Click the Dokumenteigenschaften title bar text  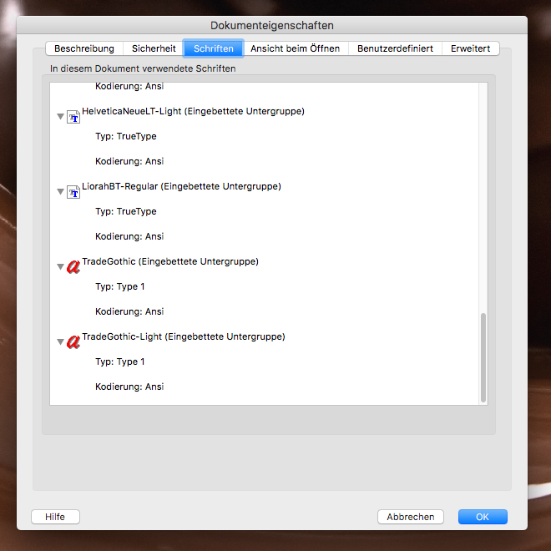coord(272,26)
